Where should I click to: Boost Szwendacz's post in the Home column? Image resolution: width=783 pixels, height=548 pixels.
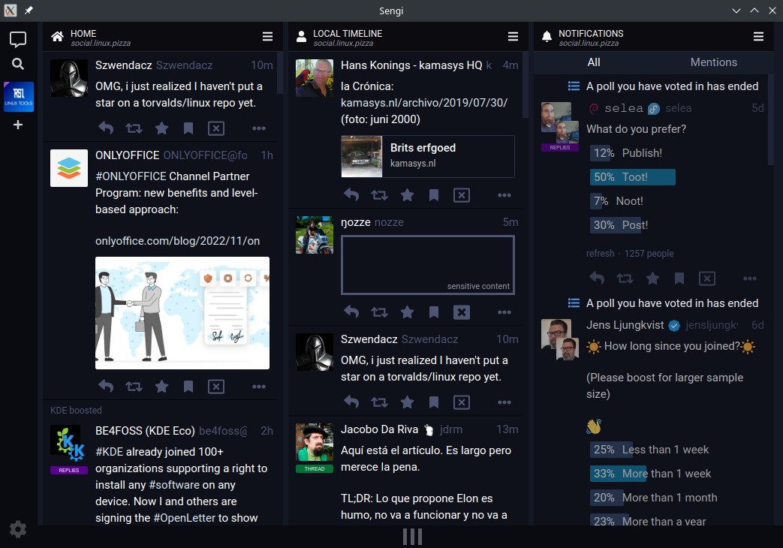pos(134,128)
